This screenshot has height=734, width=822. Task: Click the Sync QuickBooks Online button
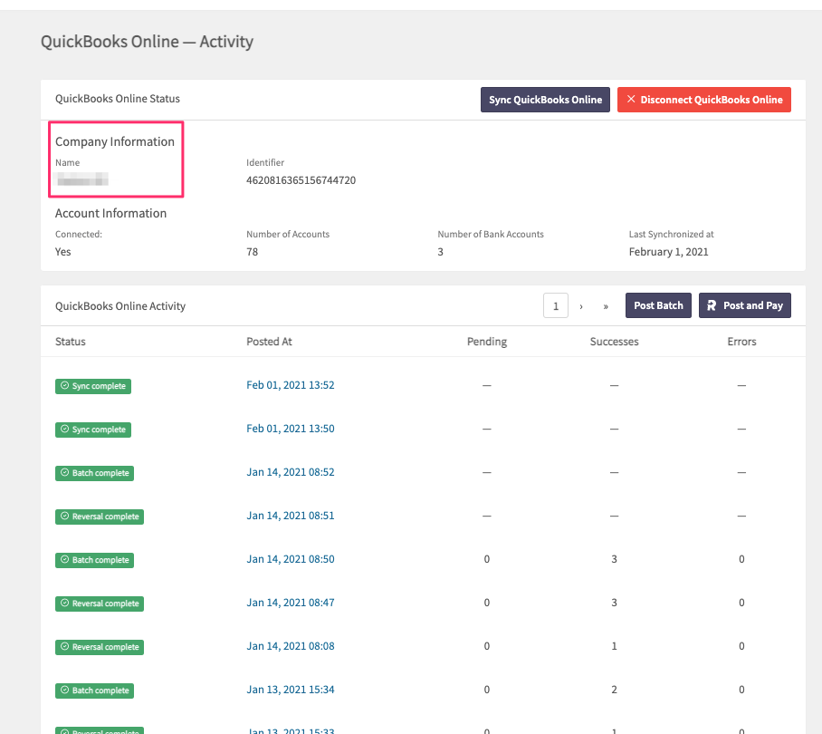pyautogui.click(x=545, y=100)
